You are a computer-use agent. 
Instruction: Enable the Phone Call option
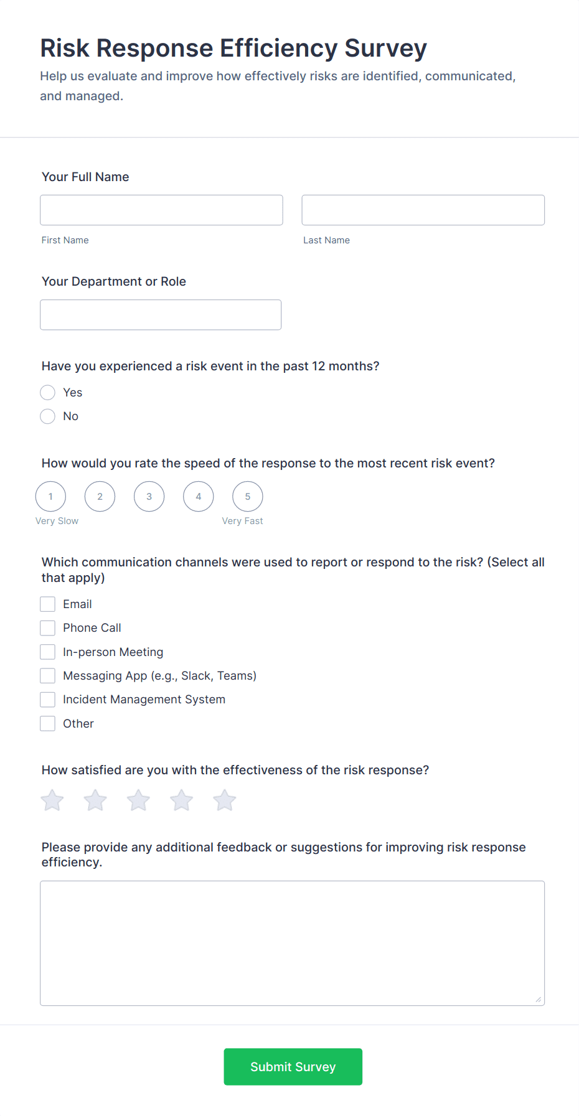point(47,627)
